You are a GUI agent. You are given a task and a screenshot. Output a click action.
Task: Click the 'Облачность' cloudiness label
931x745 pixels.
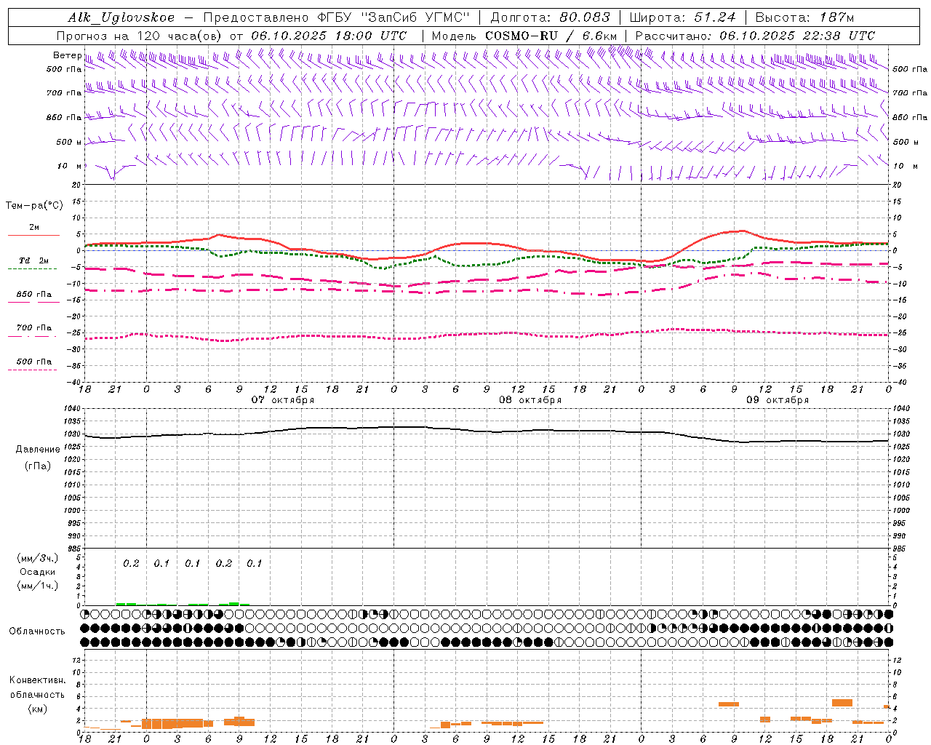tap(37, 631)
